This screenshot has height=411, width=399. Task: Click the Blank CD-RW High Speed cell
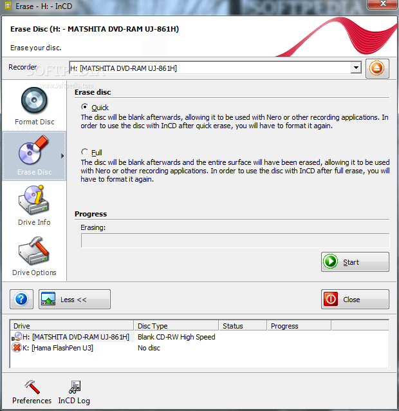pos(176,337)
